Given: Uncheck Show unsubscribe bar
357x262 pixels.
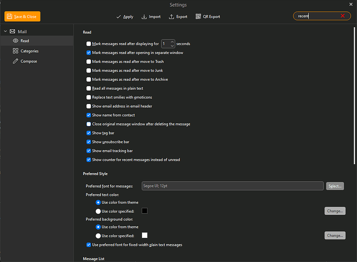Looking at the screenshot, I should pyautogui.click(x=89, y=142).
